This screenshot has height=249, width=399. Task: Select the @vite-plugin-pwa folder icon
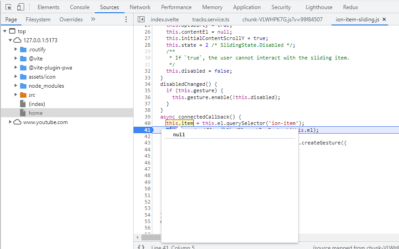[23, 68]
